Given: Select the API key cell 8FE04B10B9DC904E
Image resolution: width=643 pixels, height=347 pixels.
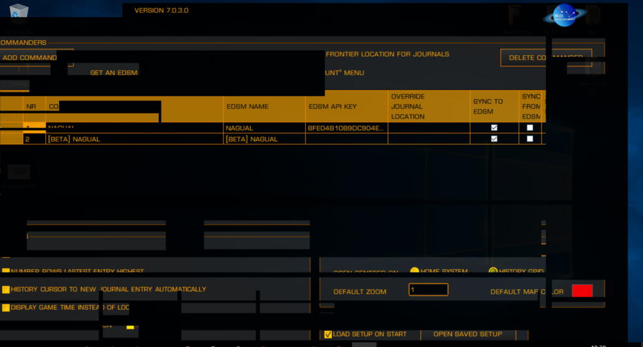Looking at the screenshot, I should tap(347, 128).
